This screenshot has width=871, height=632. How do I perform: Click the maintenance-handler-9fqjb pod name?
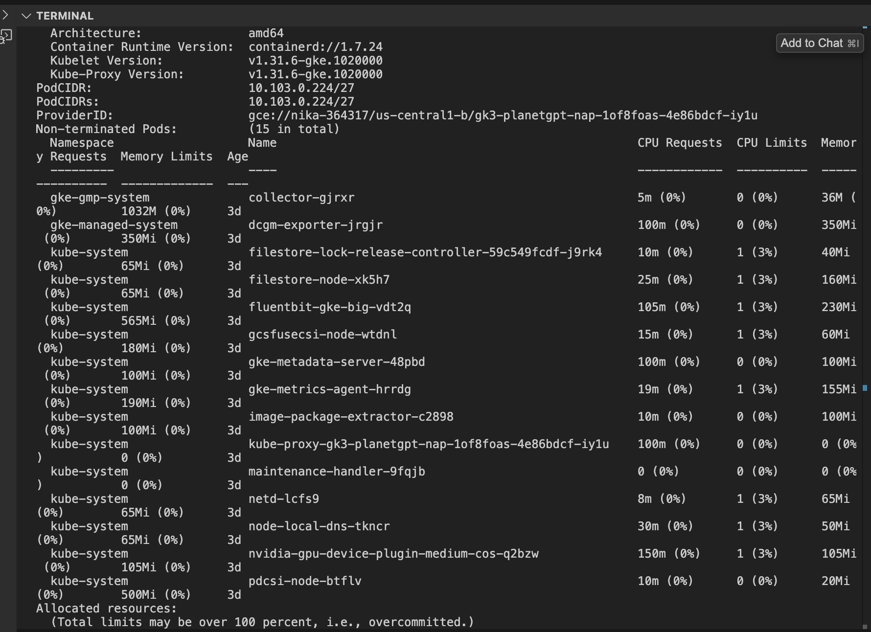click(336, 472)
